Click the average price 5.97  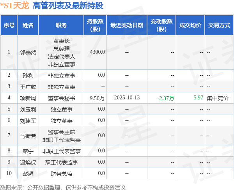[x=199, y=97]
